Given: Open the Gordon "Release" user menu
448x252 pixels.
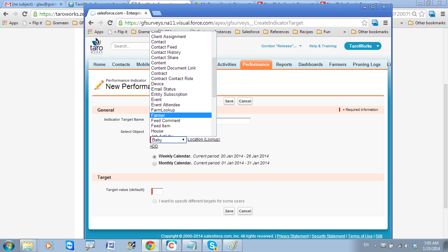Looking at the screenshot, I should click(281, 46).
